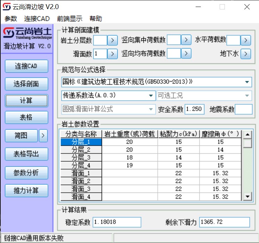Image resolution: width=259 pixels, height=243 pixels.
Task: Select the 滑面_3 row header
Action: [81, 189]
